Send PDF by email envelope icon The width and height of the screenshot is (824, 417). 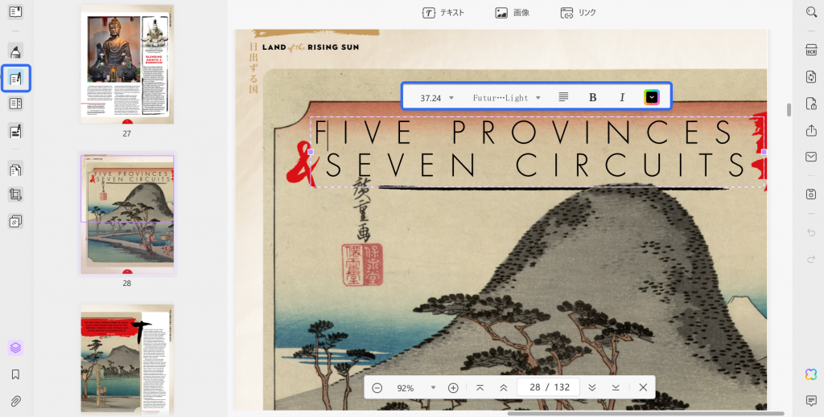[x=811, y=157]
